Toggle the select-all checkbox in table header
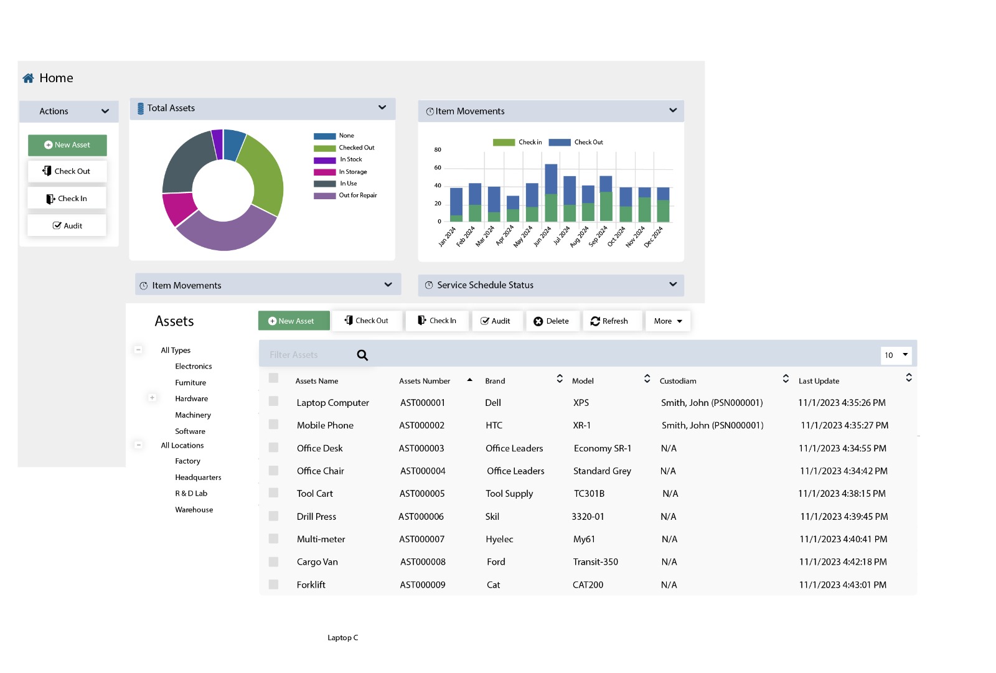Screen dimensions: 996x673 pyautogui.click(x=273, y=378)
